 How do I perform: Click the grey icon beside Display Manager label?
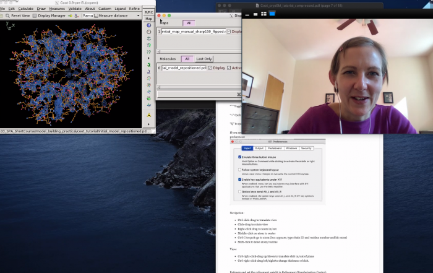[x=35, y=15]
